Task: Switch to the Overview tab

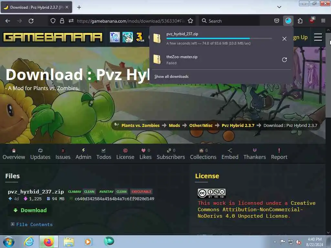Action: 14,154
